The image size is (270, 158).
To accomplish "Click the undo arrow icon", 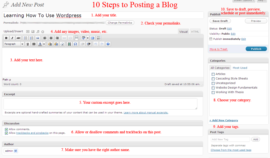I will (96, 44).
